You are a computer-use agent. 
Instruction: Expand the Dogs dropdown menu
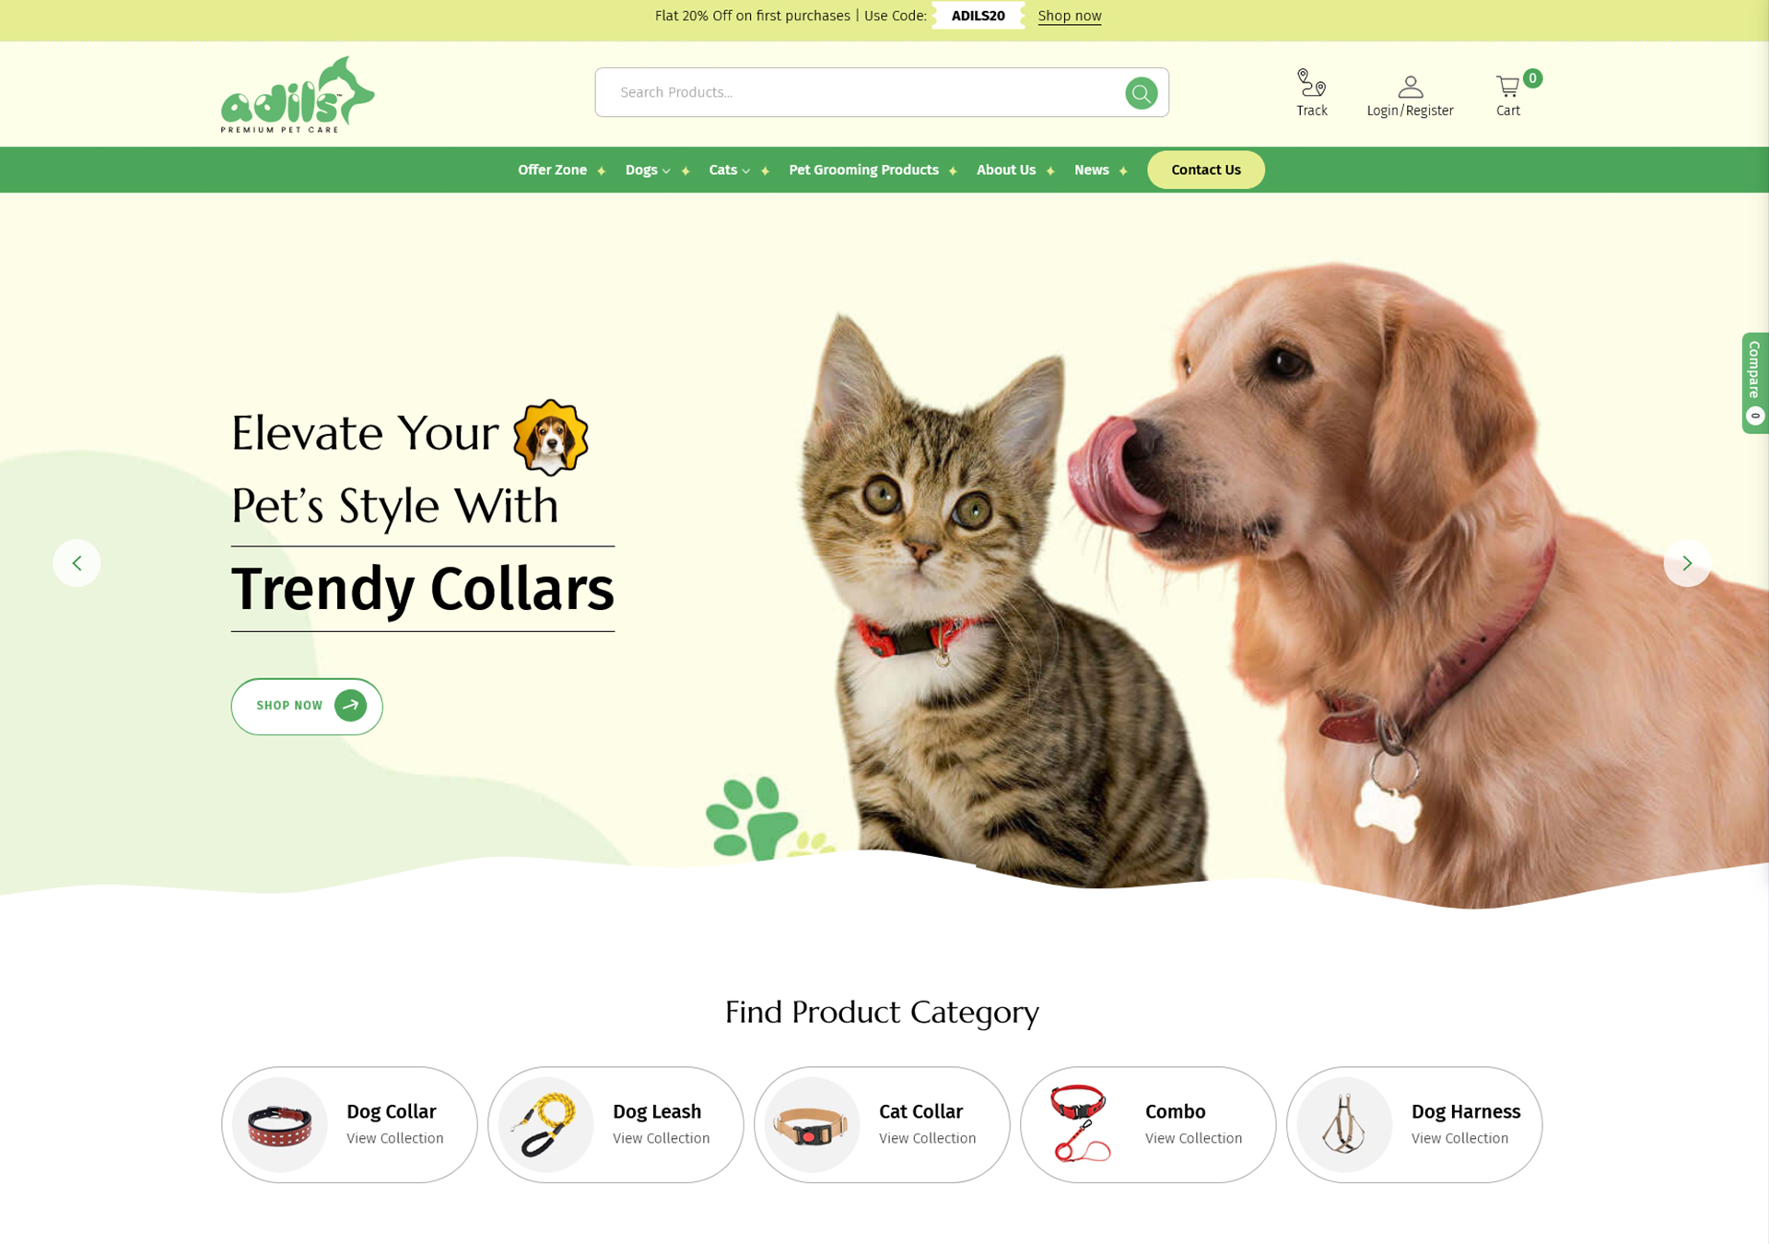click(x=647, y=170)
